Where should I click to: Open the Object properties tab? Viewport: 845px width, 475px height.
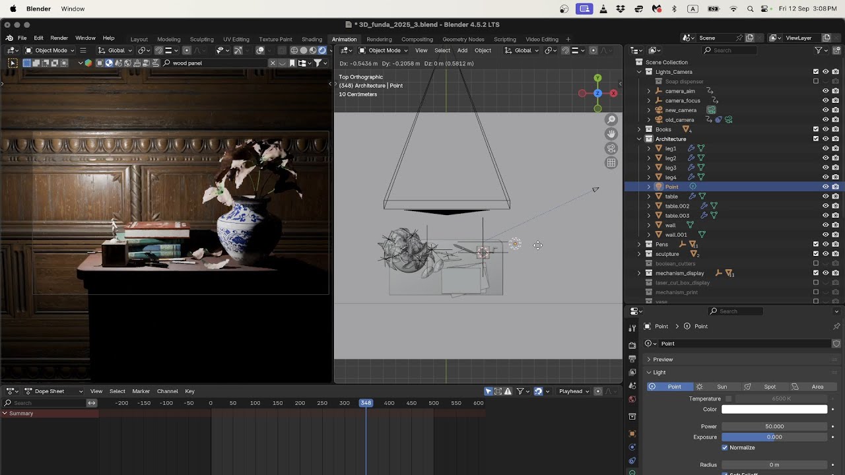pos(632,433)
